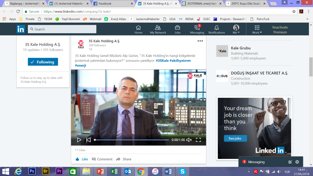This screenshot has height=176, width=313.
Task: Open Skype from the Windows taskbar
Action: [183, 171]
